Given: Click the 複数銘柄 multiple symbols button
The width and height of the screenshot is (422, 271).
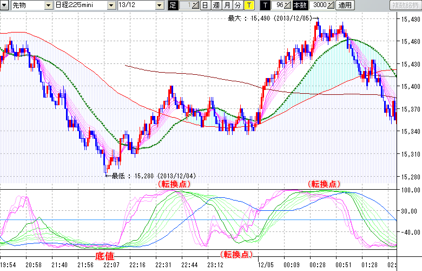Looking at the screenshot, I should coord(406,5).
